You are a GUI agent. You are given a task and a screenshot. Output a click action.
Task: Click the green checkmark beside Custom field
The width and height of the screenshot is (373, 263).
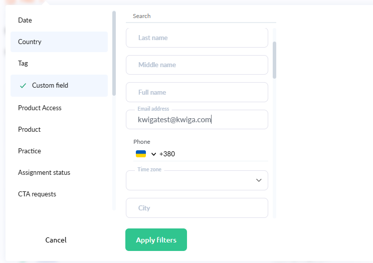23,86
